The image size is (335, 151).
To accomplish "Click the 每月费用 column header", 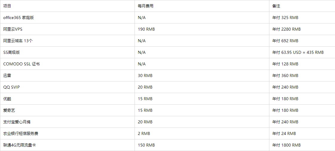I will pos(146,6).
